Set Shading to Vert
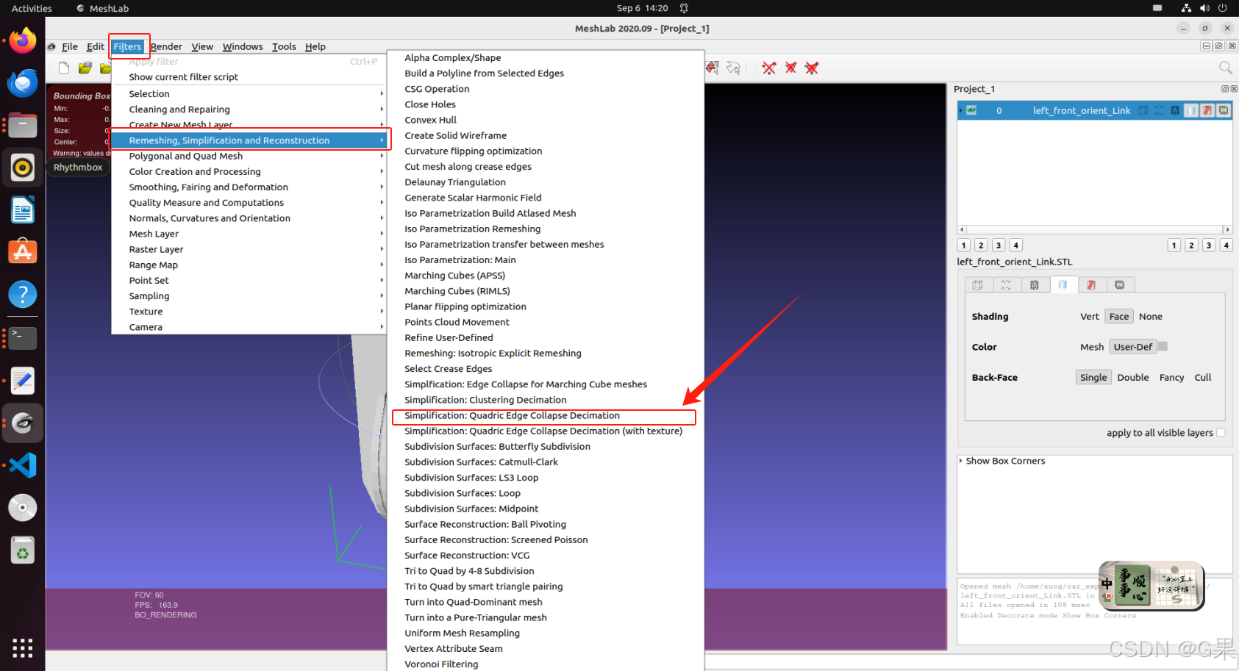 coord(1089,317)
